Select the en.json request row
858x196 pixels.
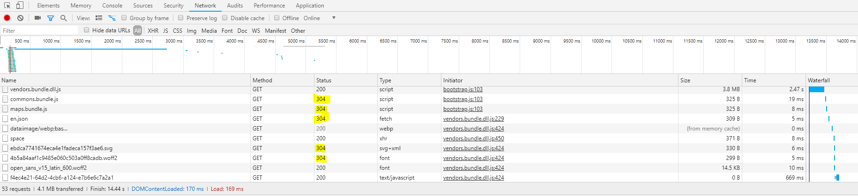[x=19, y=119]
